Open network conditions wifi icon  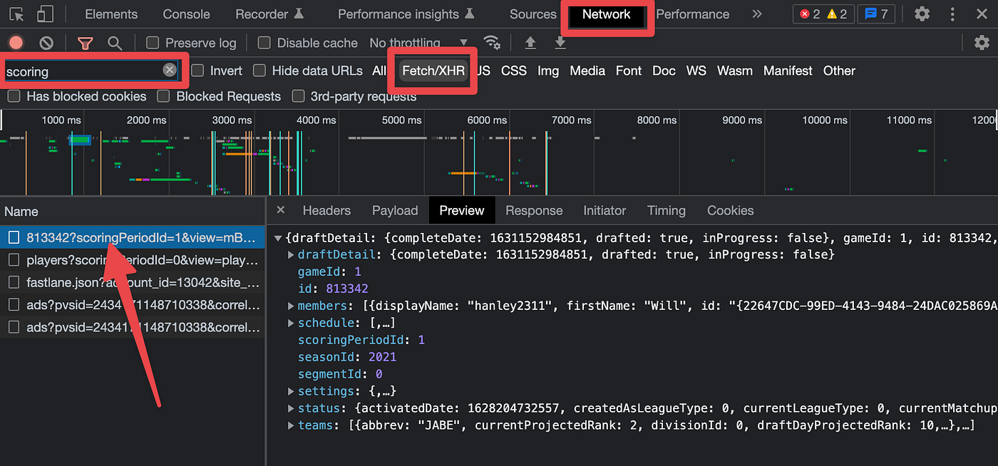pos(492,43)
